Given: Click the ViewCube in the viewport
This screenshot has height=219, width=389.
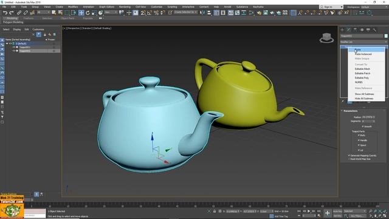Looking at the screenshot, I should click(x=326, y=38).
